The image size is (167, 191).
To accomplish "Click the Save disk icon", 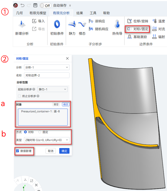I will pos(35,5).
